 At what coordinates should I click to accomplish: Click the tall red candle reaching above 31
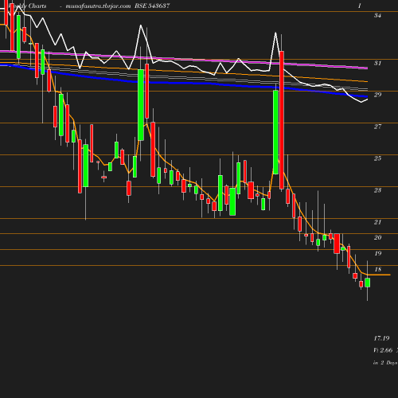click(282, 120)
